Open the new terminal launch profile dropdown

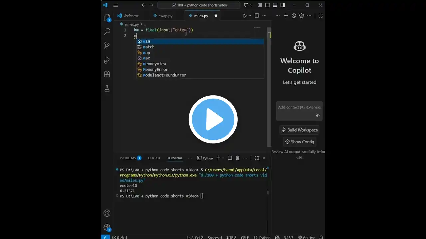click(223, 158)
